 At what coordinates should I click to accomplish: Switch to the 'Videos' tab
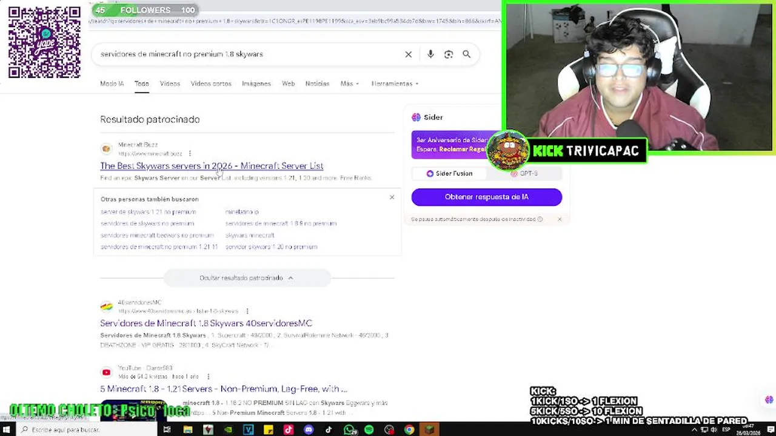[x=170, y=84]
